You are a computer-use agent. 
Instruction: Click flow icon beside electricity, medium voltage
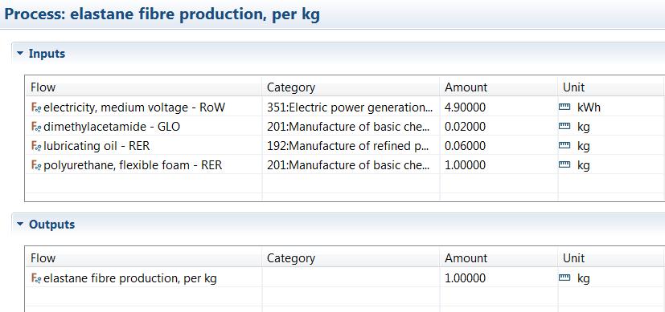point(36,107)
